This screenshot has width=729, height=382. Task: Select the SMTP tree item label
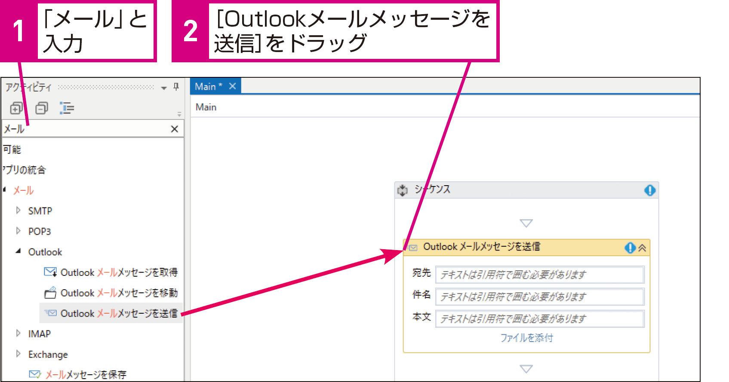[x=40, y=211]
